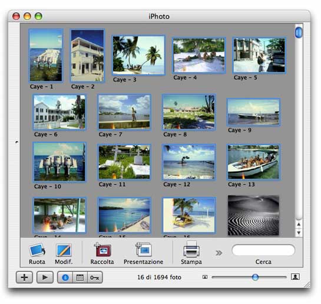Click the scrollbar down arrow
321x304 pixels.
coord(299,233)
